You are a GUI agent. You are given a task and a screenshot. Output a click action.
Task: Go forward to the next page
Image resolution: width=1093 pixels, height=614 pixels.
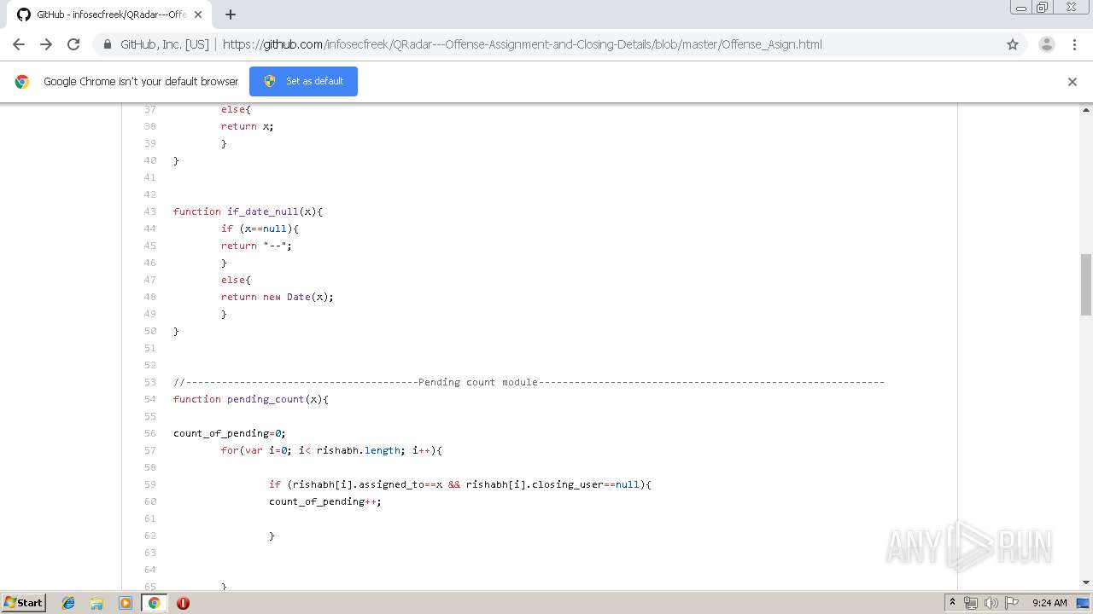click(x=46, y=44)
